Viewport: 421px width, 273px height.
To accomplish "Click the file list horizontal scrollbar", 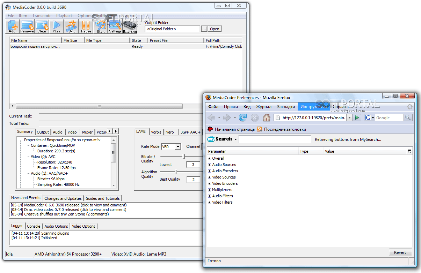I will (99, 106).
